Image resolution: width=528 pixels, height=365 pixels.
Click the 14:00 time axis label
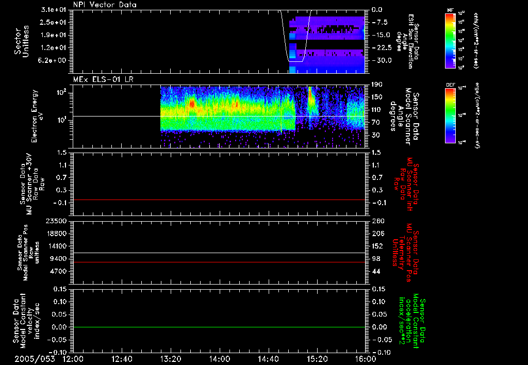[220, 359]
